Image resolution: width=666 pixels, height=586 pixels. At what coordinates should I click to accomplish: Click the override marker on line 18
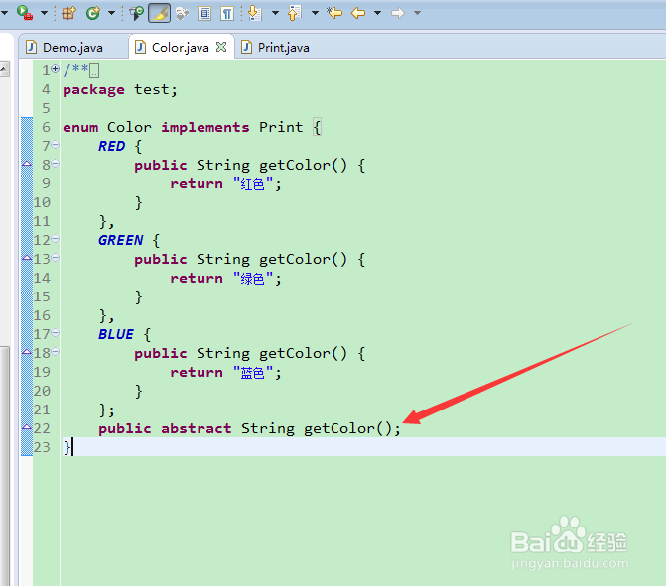click(x=27, y=352)
